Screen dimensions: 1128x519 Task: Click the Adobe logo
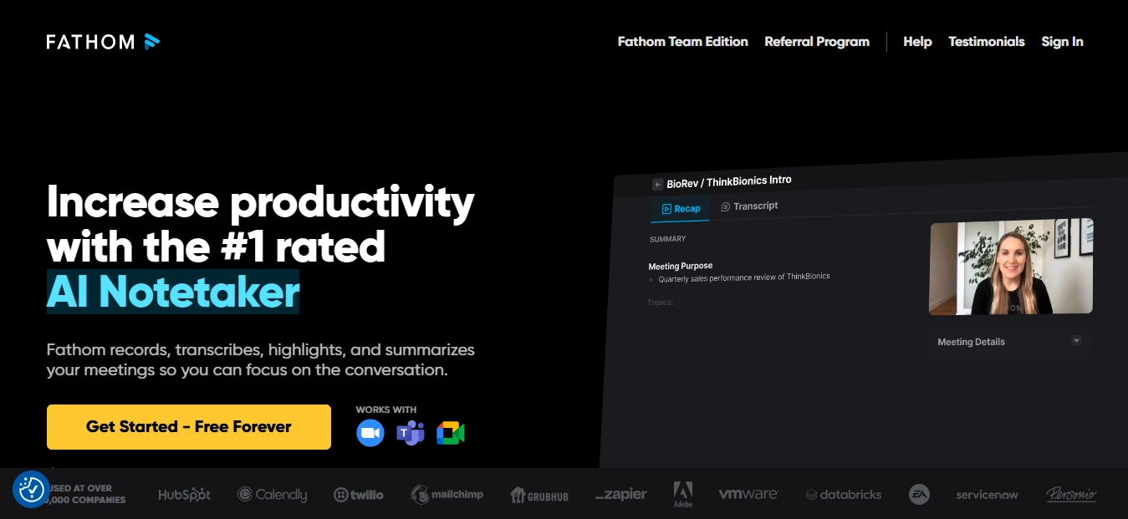pos(683,495)
